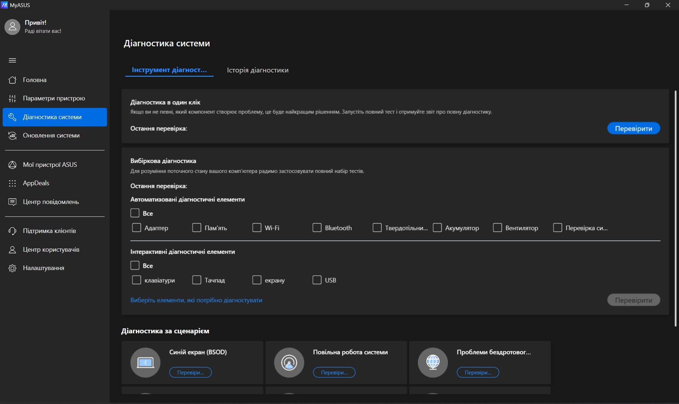The height and width of the screenshot is (404, 679).
Task: Click the Оновлення системи update icon
Action: tap(12, 135)
